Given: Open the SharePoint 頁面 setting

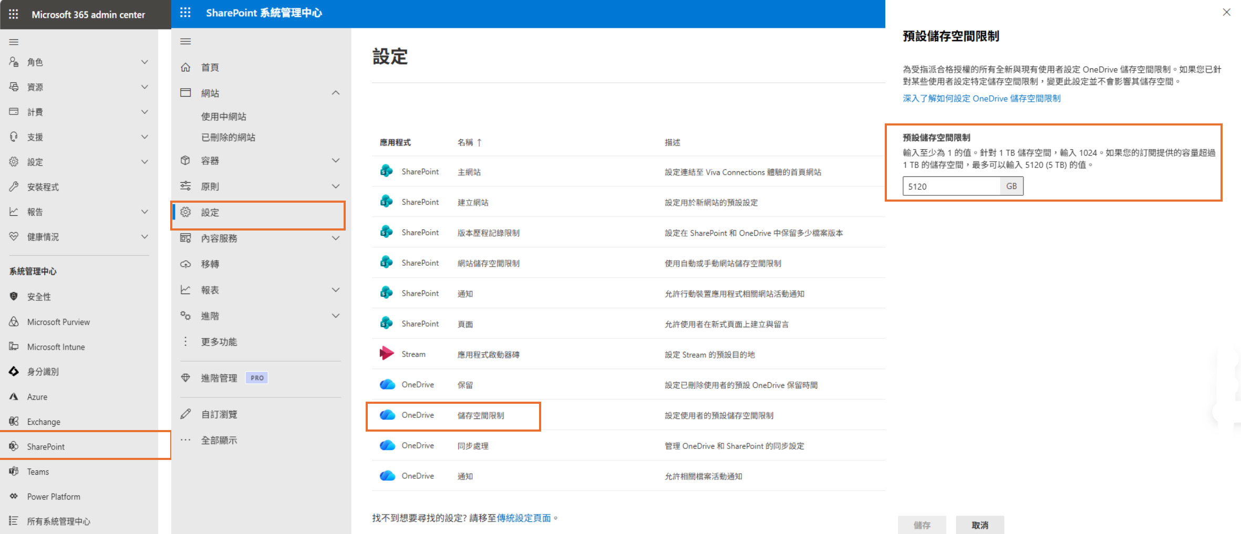Looking at the screenshot, I should click(465, 324).
